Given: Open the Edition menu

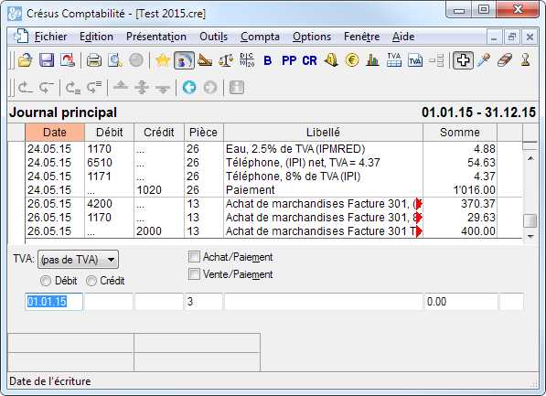Looking at the screenshot, I should [x=96, y=37].
